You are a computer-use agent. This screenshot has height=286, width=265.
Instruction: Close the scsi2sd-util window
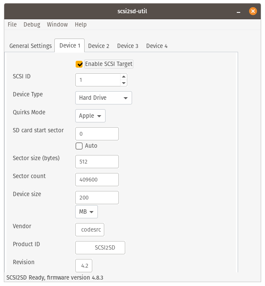click(x=253, y=11)
